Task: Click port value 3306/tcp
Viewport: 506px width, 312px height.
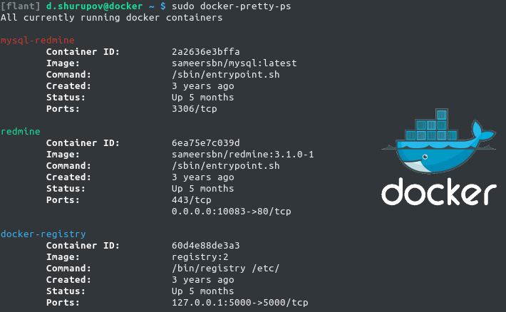Action: (x=195, y=109)
